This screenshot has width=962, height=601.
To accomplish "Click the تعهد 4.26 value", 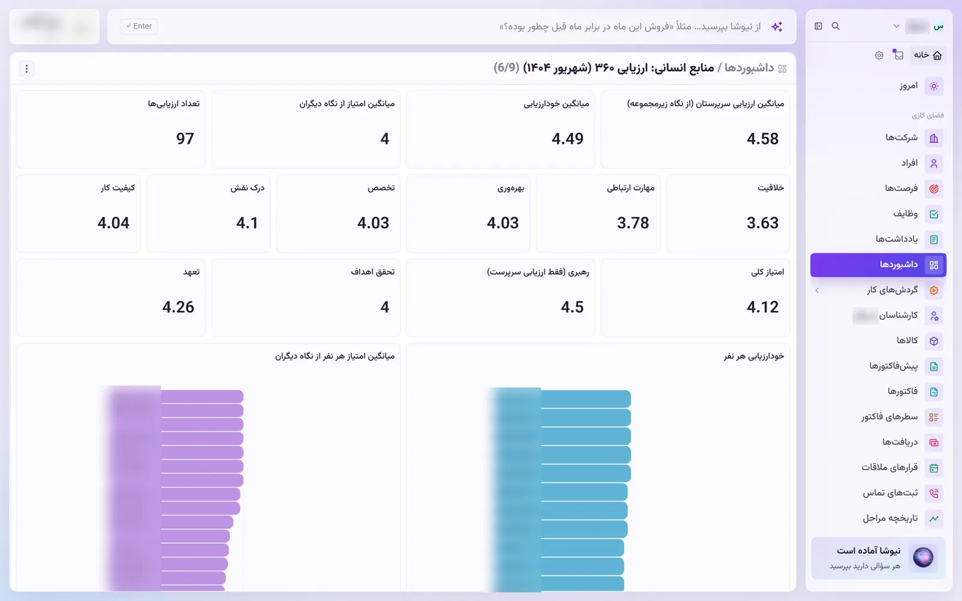I will pyautogui.click(x=178, y=307).
